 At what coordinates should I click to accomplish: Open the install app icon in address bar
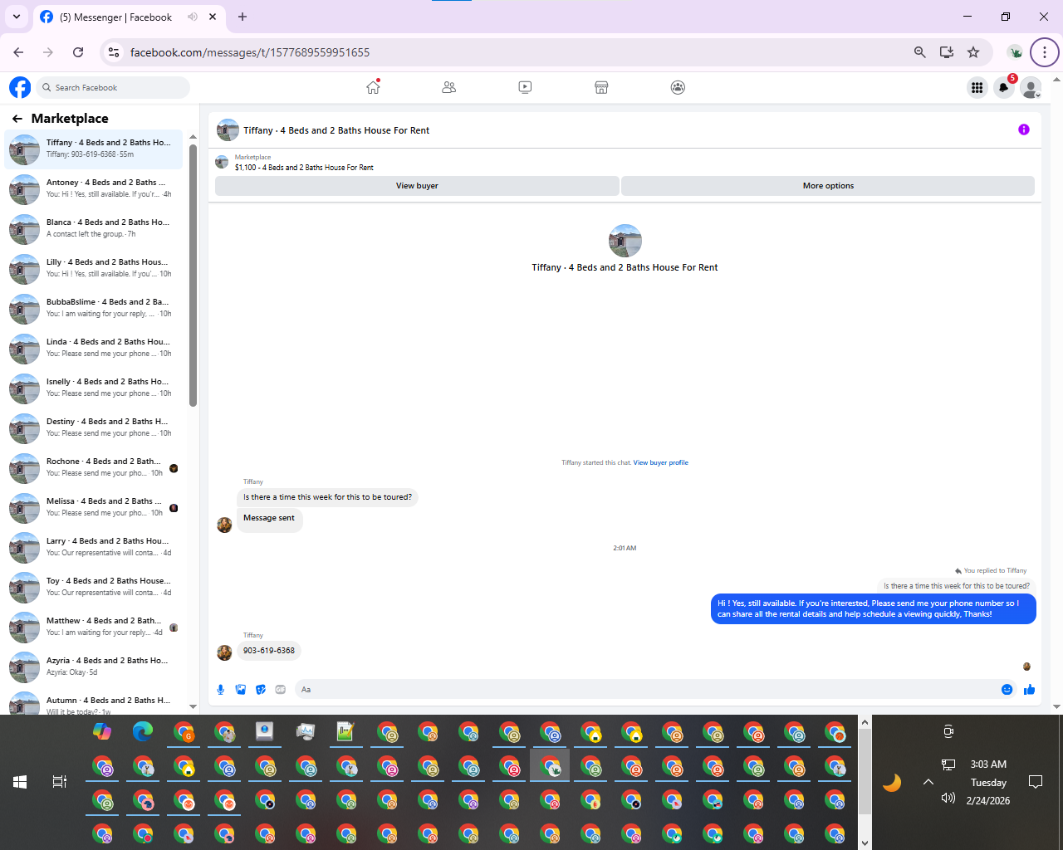tap(947, 52)
